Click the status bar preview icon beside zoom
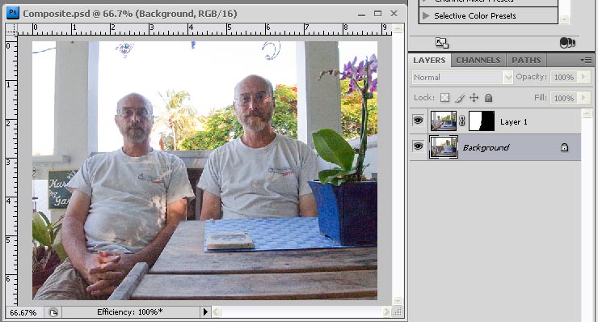 [53, 312]
